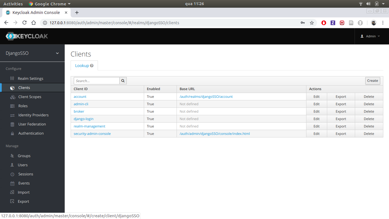Image resolution: width=389 pixels, height=219 pixels.
Task: Go back with the browser back arrow
Action: point(6,23)
